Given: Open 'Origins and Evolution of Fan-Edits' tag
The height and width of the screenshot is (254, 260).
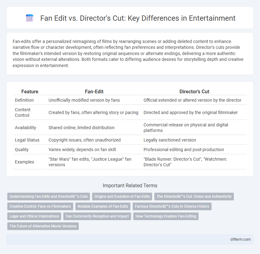Looking at the screenshot, I should 122,197.
